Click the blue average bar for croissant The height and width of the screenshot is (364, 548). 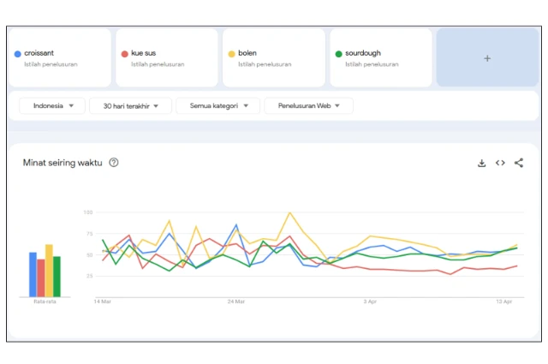(33, 274)
